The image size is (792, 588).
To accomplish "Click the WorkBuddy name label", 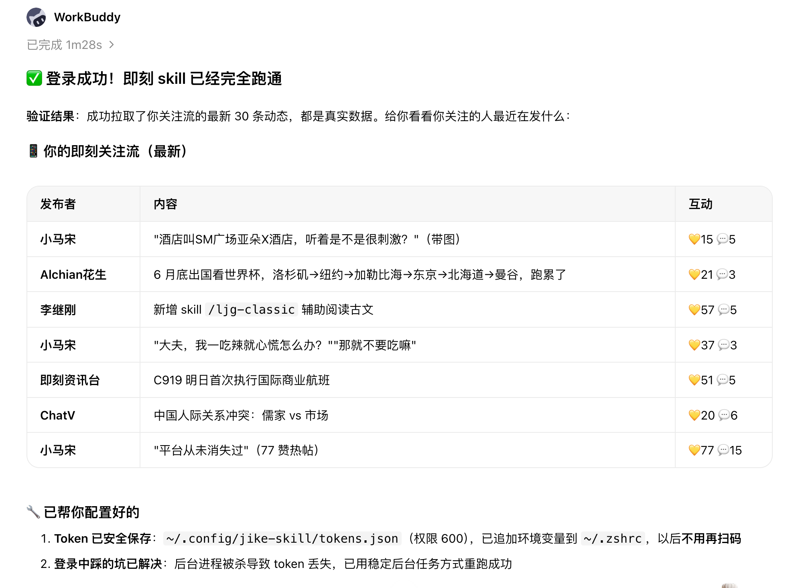I will (x=87, y=17).
